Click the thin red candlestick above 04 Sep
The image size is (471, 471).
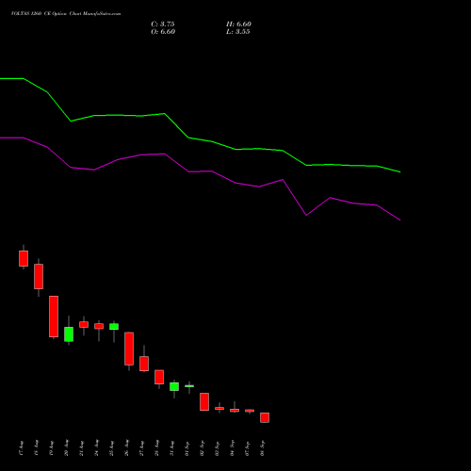235,410
